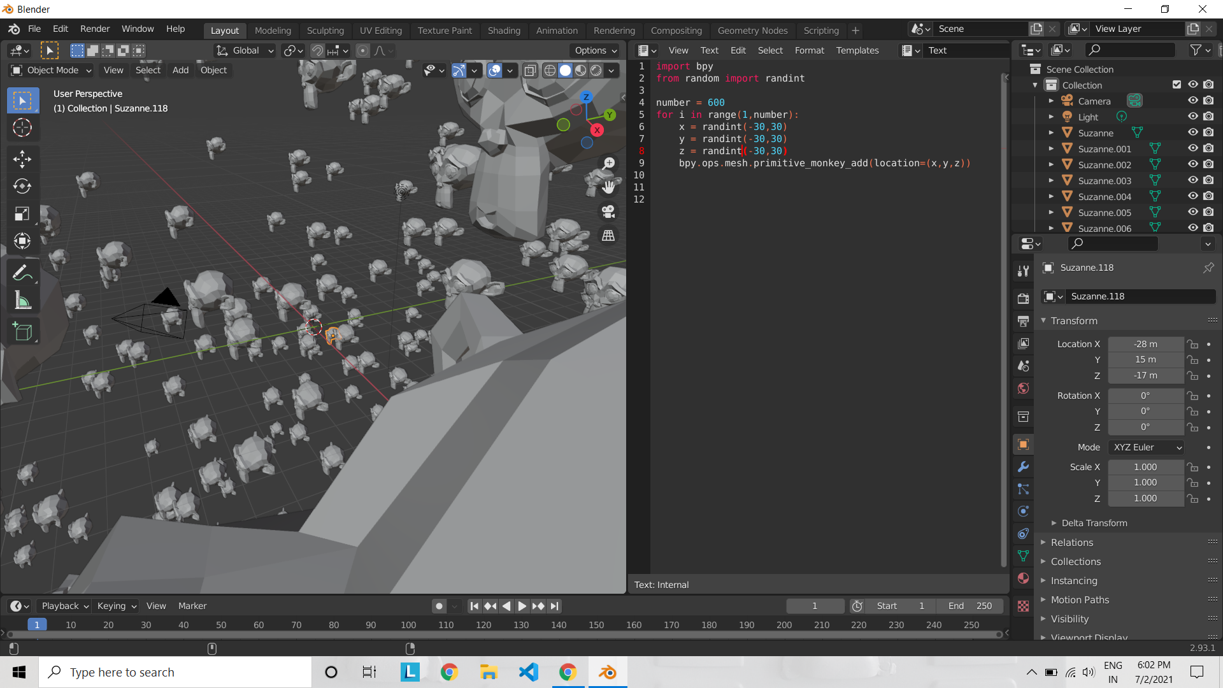Image resolution: width=1223 pixels, height=688 pixels.
Task: Toggle camera view icon in viewport
Action: [x=608, y=211]
